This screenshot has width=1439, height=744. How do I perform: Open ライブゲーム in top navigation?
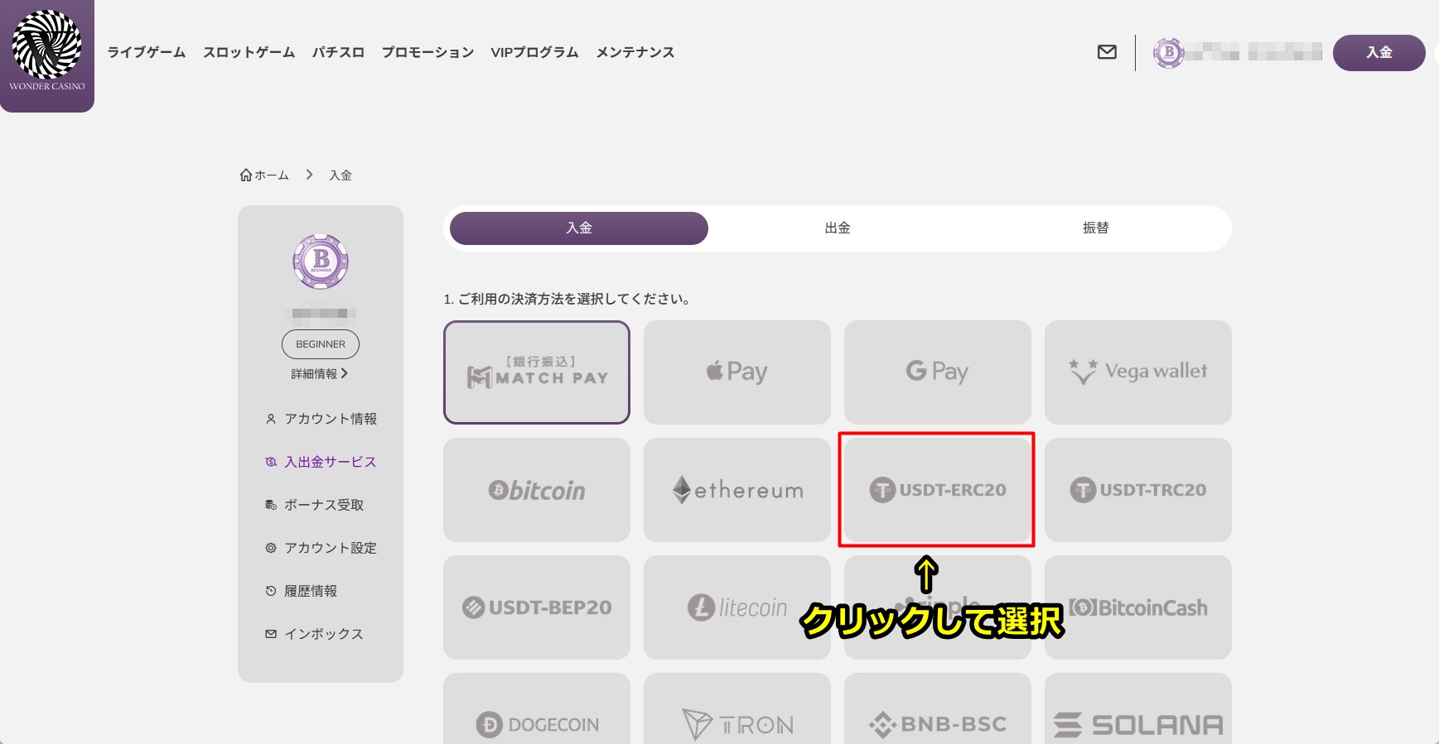147,52
